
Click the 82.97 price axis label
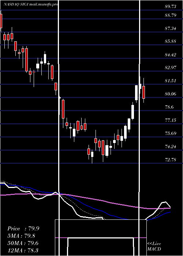point(171,67)
